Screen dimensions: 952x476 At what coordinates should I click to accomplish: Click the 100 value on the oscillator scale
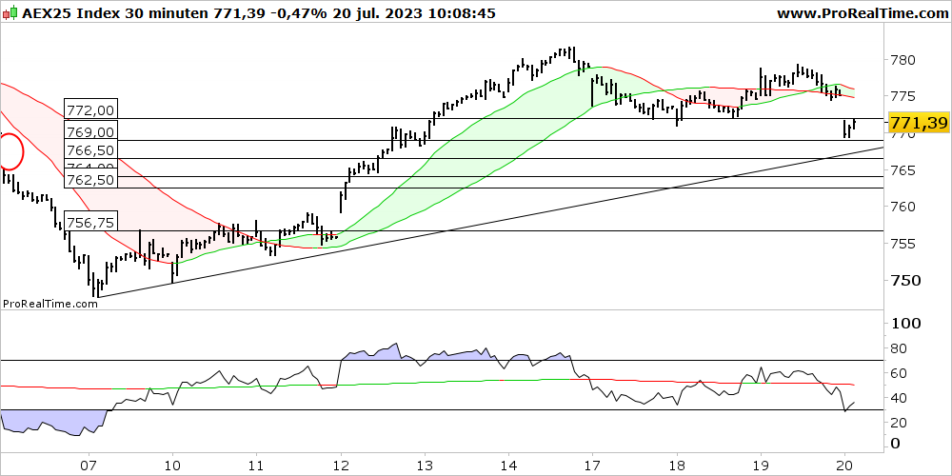coord(904,323)
